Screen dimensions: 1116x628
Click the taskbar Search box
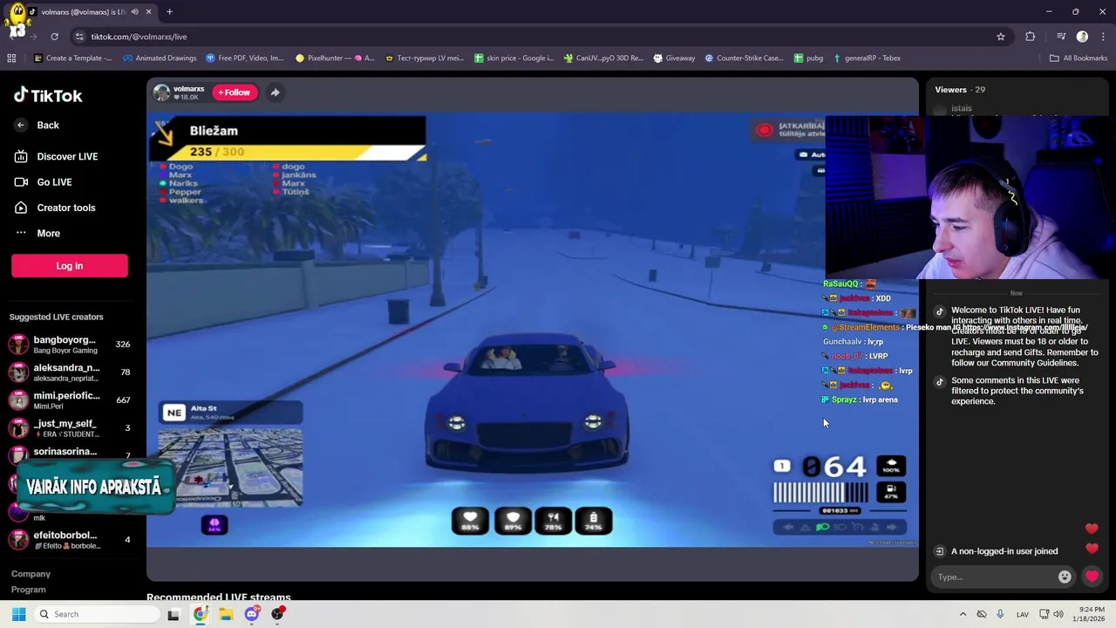[x=98, y=614]
